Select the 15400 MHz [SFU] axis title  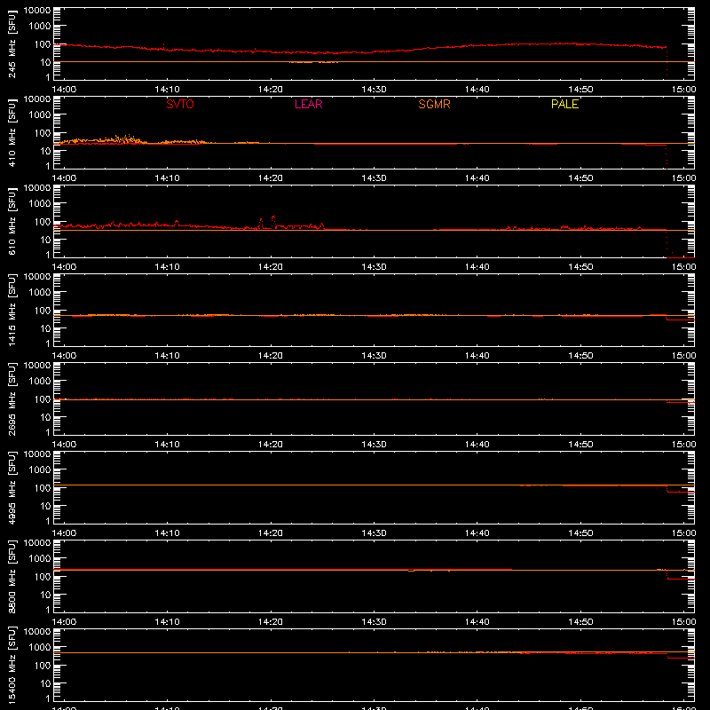click(12, 666)
